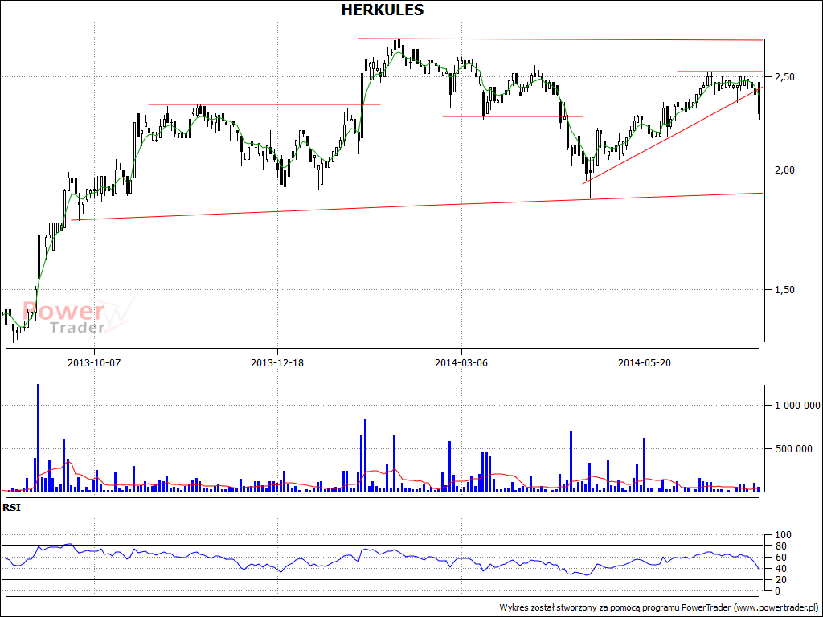Image resolution: width=823 pixels, height=617 pixels.
Task: Click the RSI 20 scale value
Action: click(x=780, y=580)
